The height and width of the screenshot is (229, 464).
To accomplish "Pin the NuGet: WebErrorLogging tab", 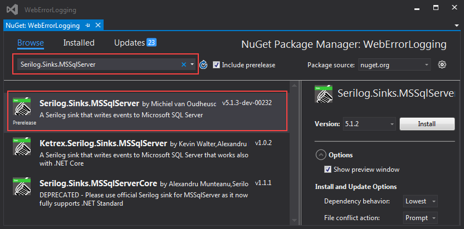I will click(87, 26).
